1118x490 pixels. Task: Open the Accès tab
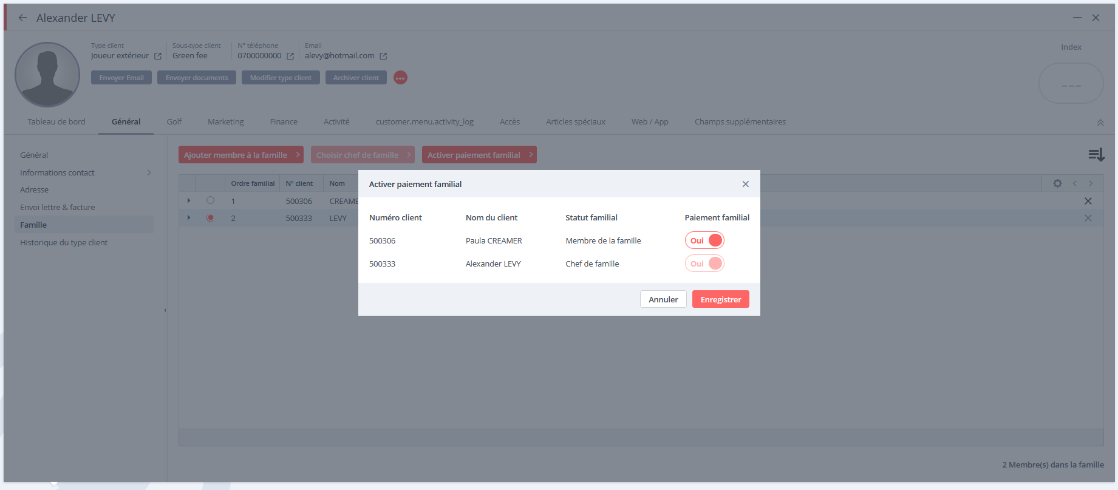[x=510, y=122]
